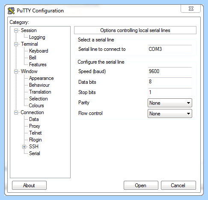This screenshot has width=208, height=200.
Task: Click the 'Data bits' label
Action: [87, 82]
